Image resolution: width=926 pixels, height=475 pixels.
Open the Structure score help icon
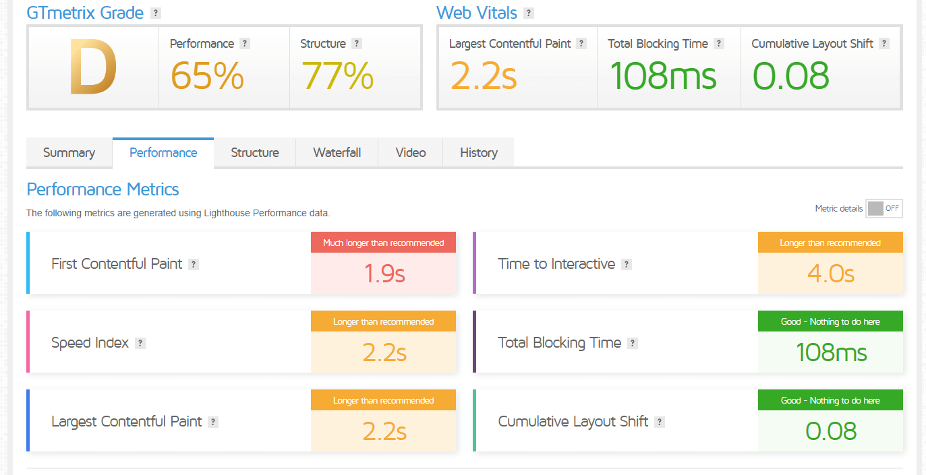pyautogui.click(x=357, y=44)
